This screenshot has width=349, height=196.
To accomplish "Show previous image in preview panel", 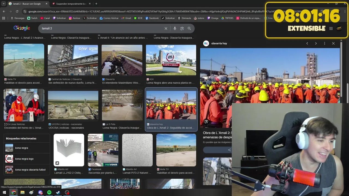I will (307, 43).
